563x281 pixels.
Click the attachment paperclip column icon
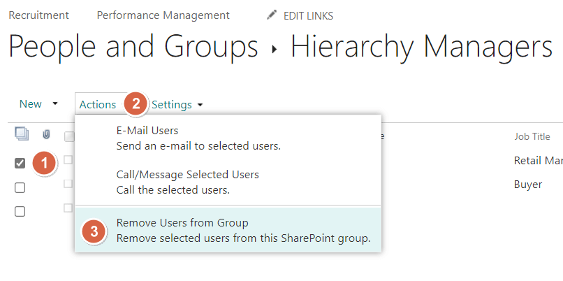pos(46,134)
